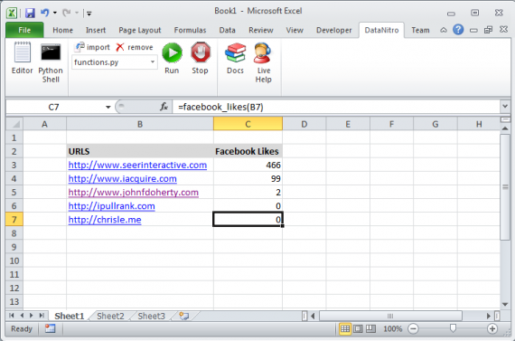Image resolution: width=515 pixels, height=341 pixels.
Task: Undo the last action
Action: point(44,13)
